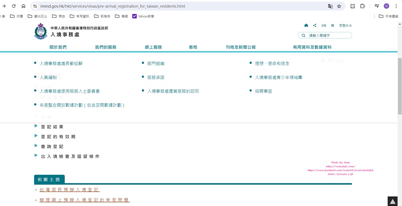Expand the 登記結果 section
Image resolution: width=402 pixels, height=206 pixels.
point(52,127)
